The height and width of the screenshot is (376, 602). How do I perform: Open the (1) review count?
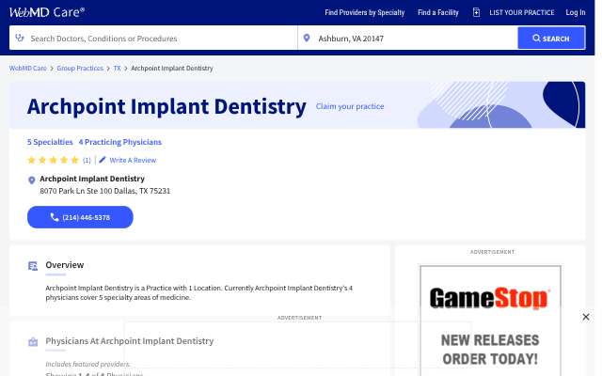[87, 161]
